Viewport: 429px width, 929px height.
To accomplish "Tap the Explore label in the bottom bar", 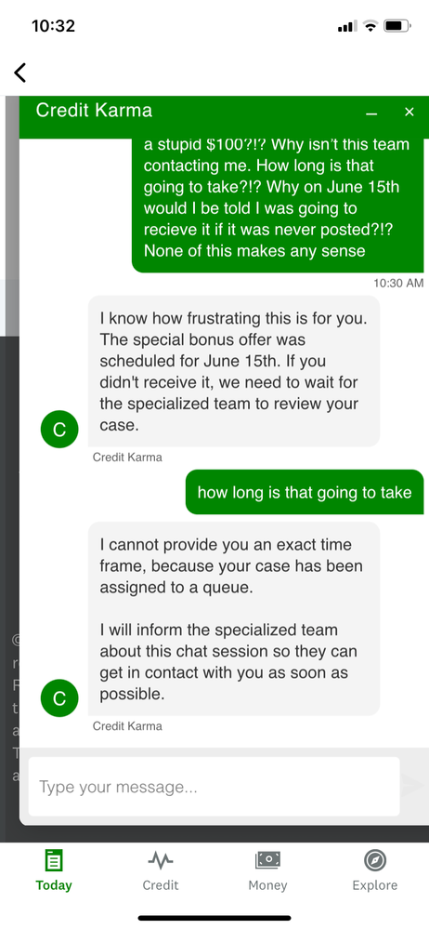I will pyautogui.click(x=375, y=885).
